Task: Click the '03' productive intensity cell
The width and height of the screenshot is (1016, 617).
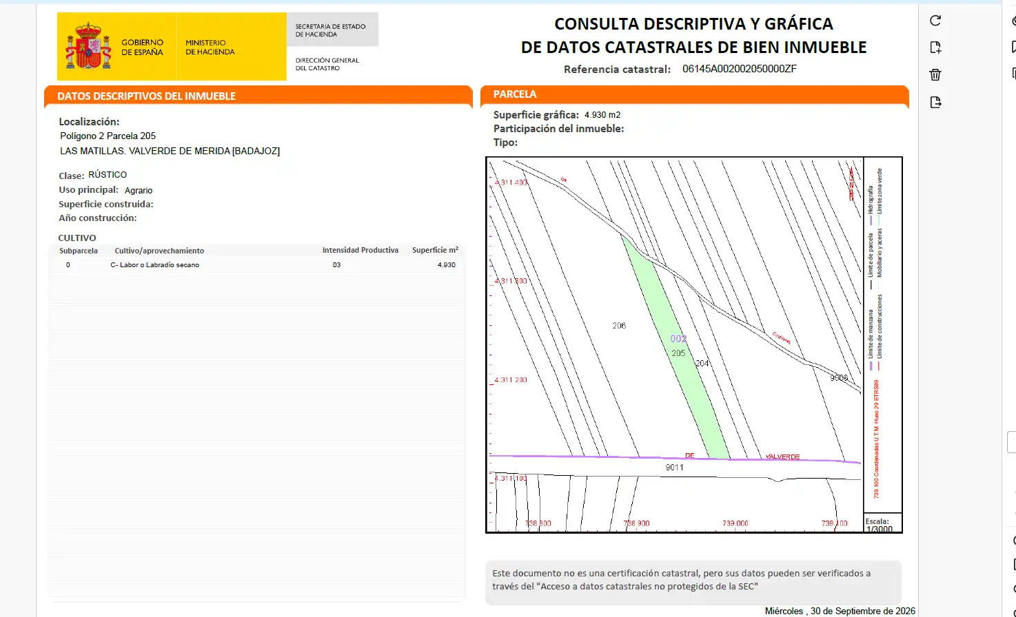Action: coord(336,265)
